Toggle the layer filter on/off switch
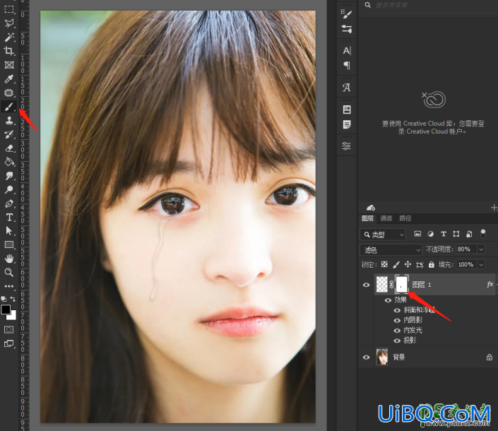Screen dimensions: 498x431 [483, 234]
